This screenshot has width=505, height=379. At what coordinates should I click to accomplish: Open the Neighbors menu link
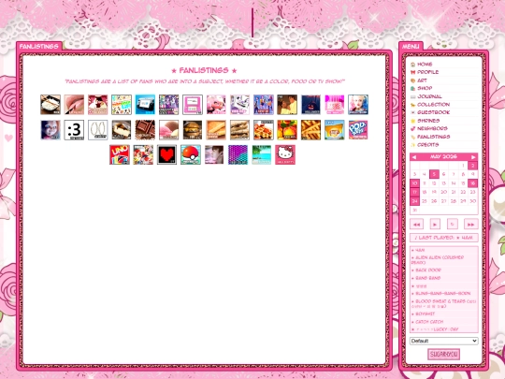(432, 128)
